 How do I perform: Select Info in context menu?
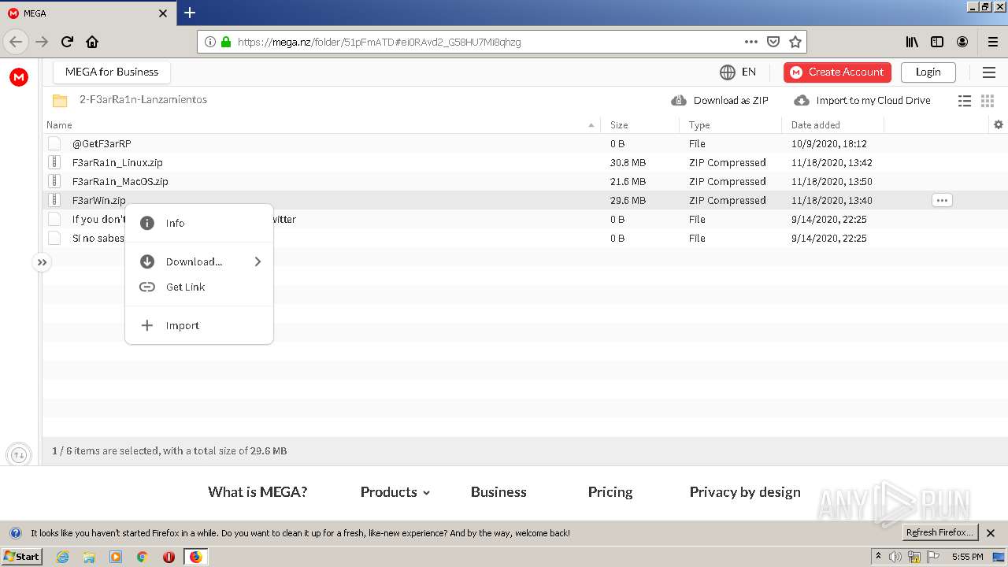199,223
